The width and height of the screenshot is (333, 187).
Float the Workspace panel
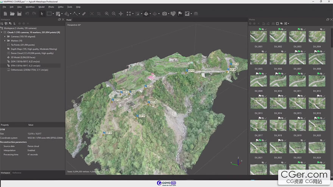click(x=59, y=20)
